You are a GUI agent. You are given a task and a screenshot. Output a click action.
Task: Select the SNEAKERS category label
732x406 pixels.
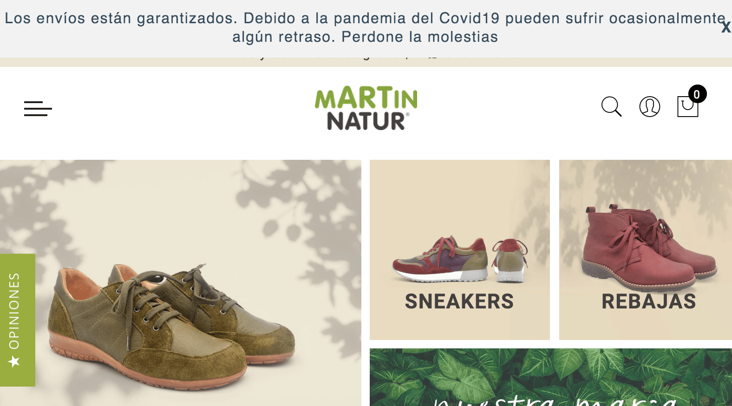[x=459, y=301]
